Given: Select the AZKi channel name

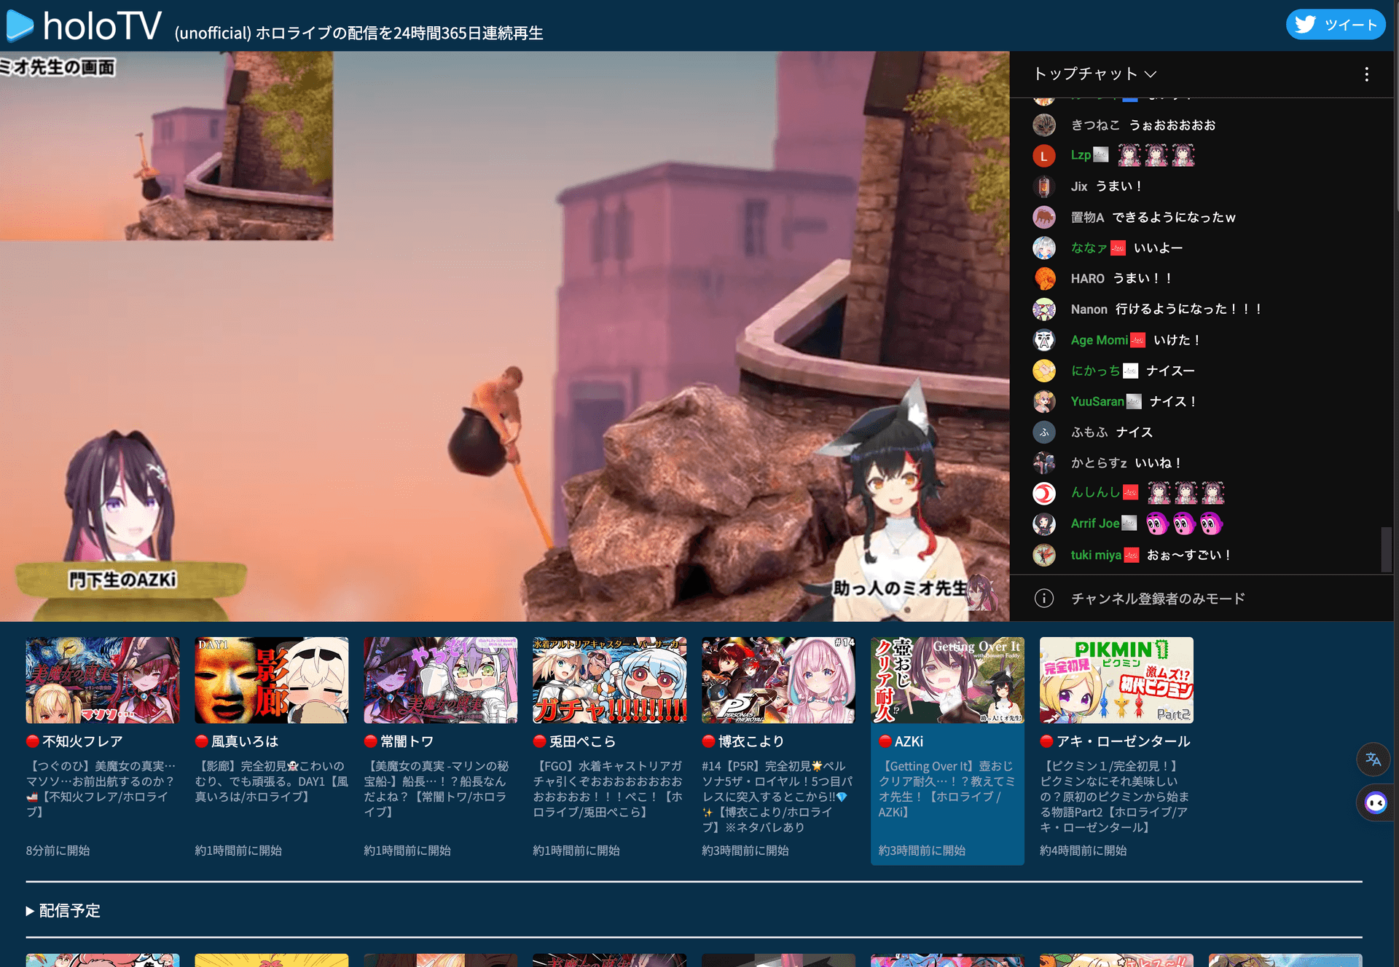Looking at the screenshot, I should click(x=909, y=741).
